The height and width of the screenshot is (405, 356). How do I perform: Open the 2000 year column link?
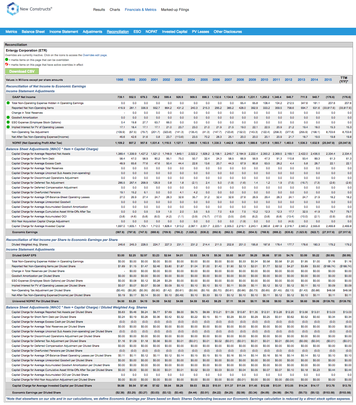[143, 80]
